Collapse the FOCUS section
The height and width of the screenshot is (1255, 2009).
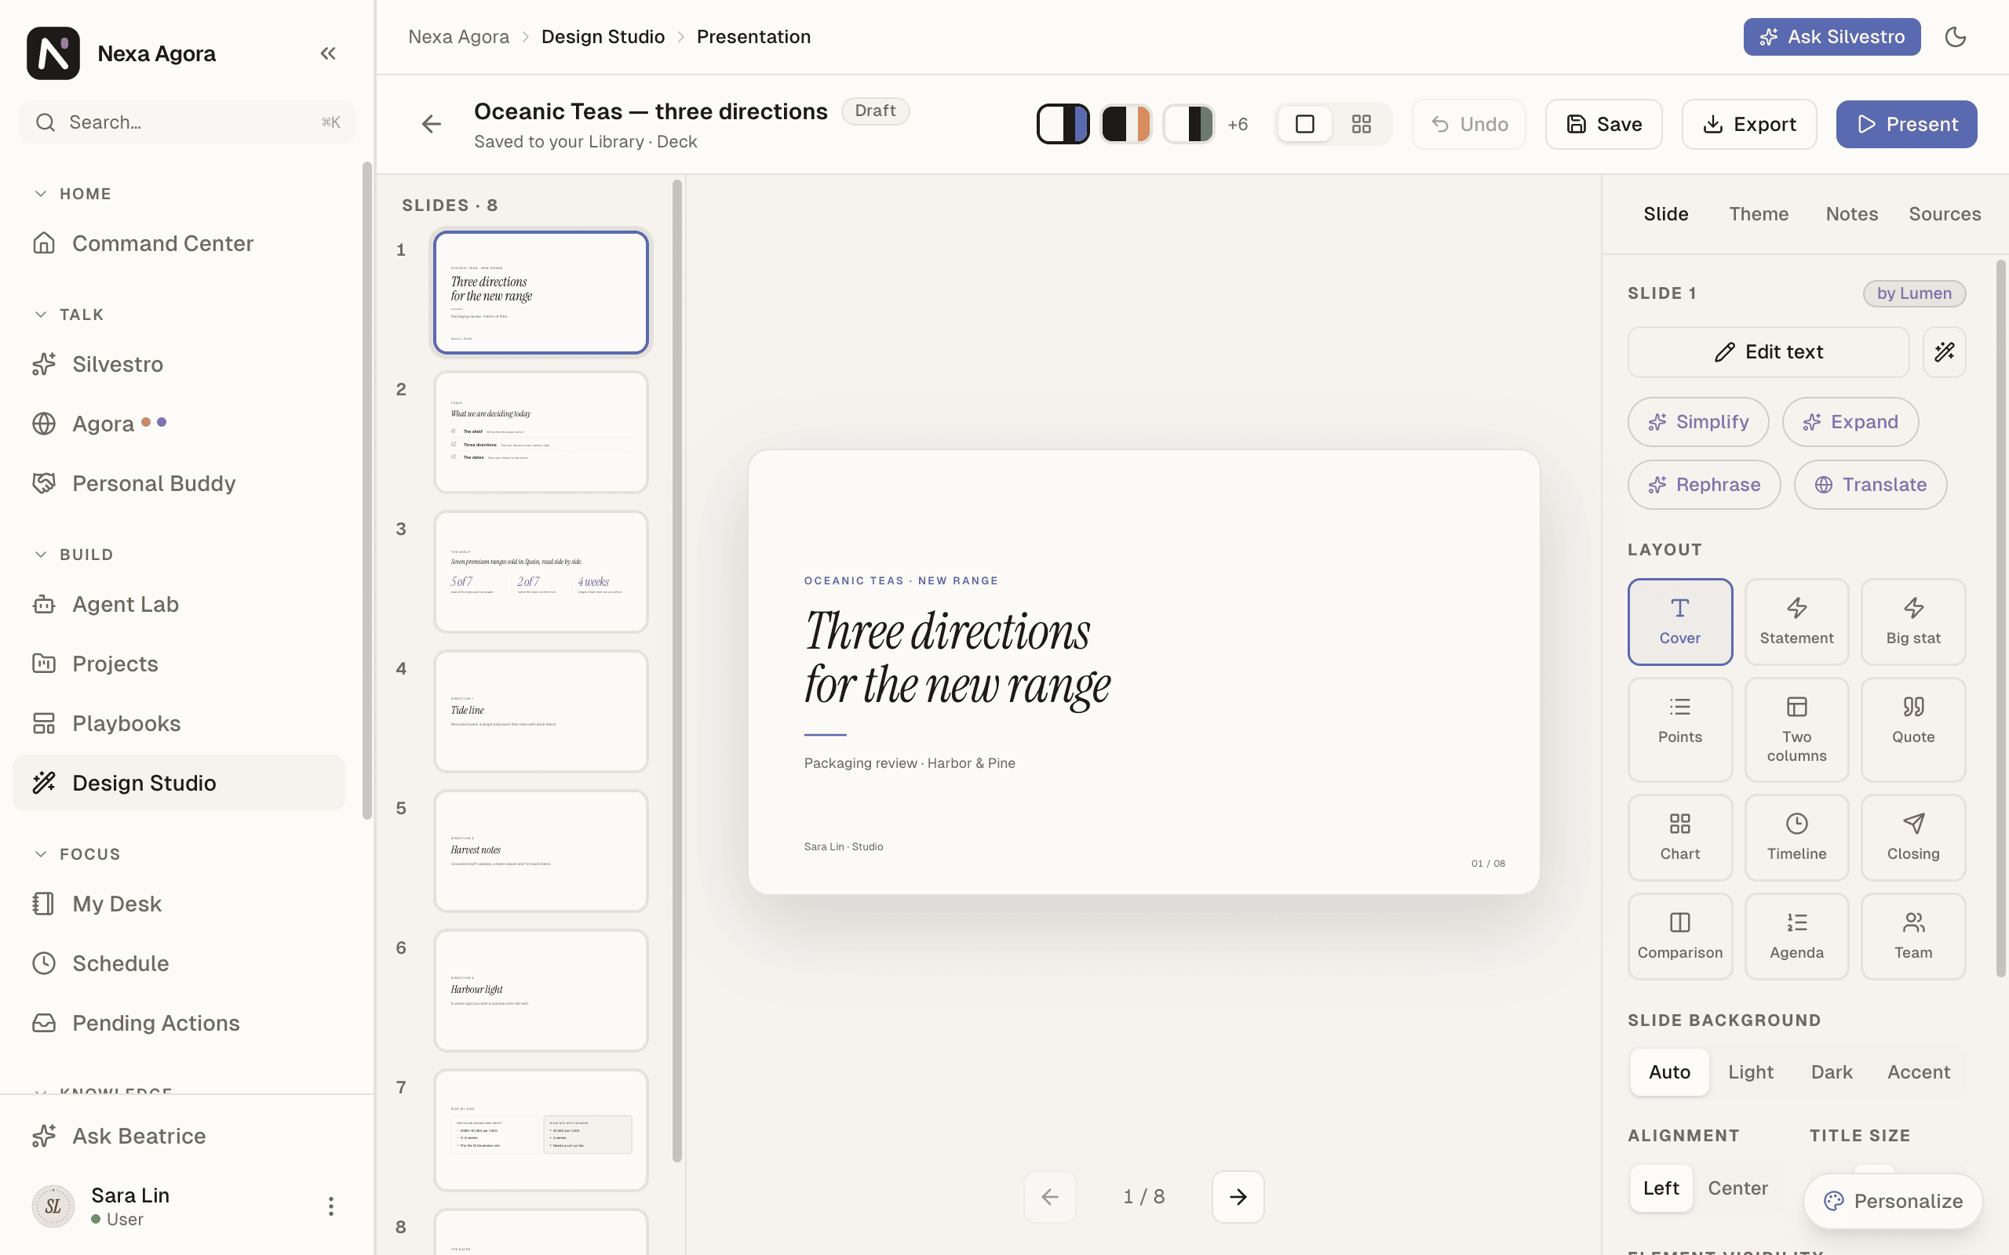tap(76, 854)
